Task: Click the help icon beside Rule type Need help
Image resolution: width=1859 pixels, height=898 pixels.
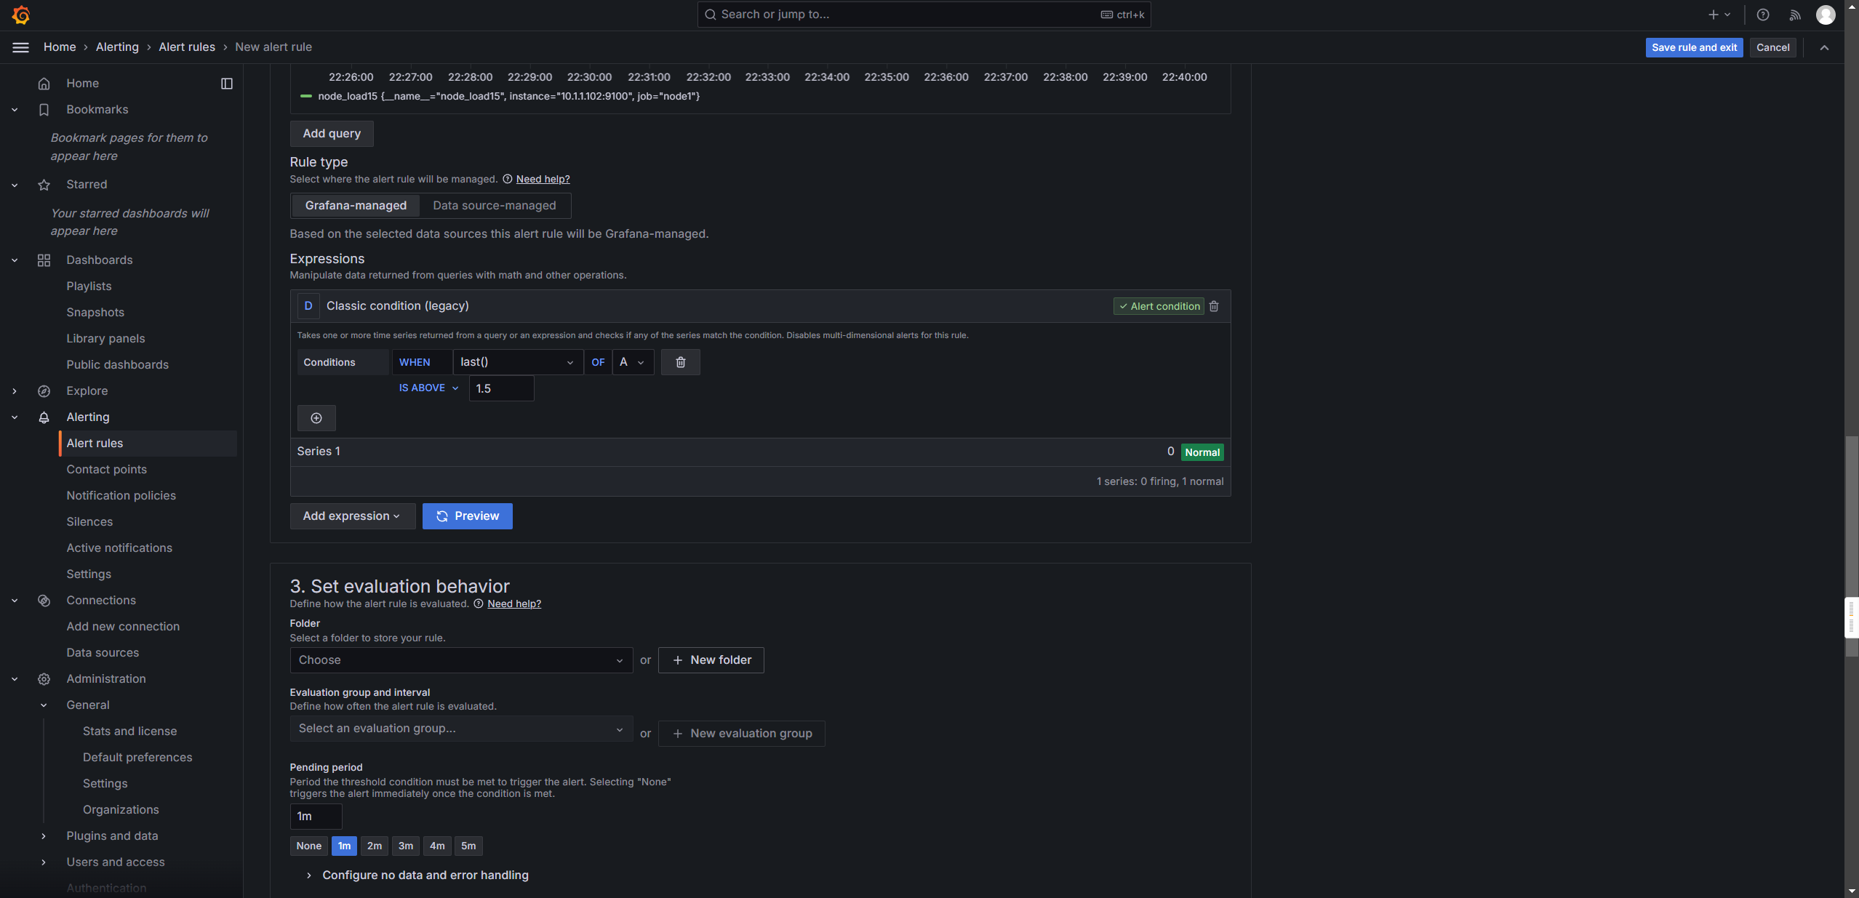Action: point(508,179)
